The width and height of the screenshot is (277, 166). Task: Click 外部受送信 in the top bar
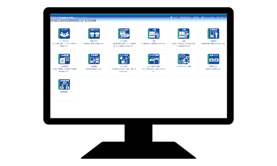(186, 17)
